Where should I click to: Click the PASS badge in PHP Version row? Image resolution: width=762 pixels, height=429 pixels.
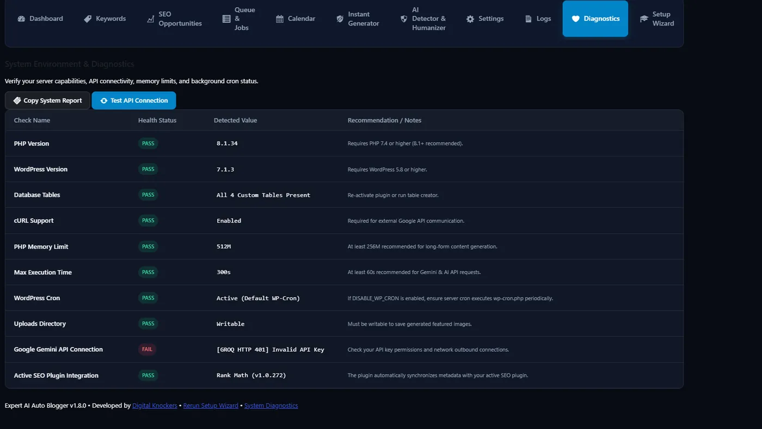coord(148,144)
